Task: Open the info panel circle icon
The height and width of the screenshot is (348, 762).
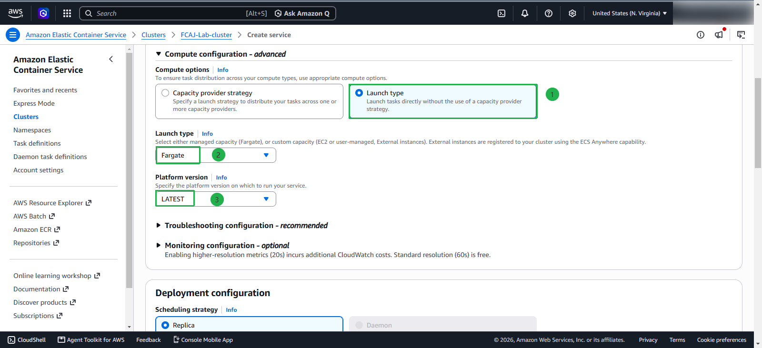Action: point(701,35)
